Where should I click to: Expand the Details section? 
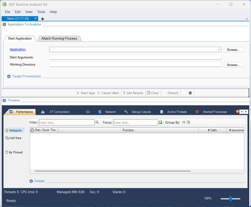pyautogui.click(x=31, y=181)
